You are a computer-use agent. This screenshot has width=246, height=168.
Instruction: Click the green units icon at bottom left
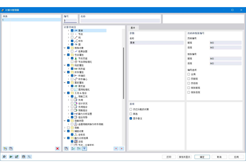click(11, 157)
